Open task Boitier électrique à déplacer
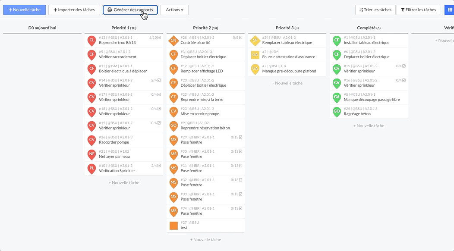 click(x=124, y=69)
